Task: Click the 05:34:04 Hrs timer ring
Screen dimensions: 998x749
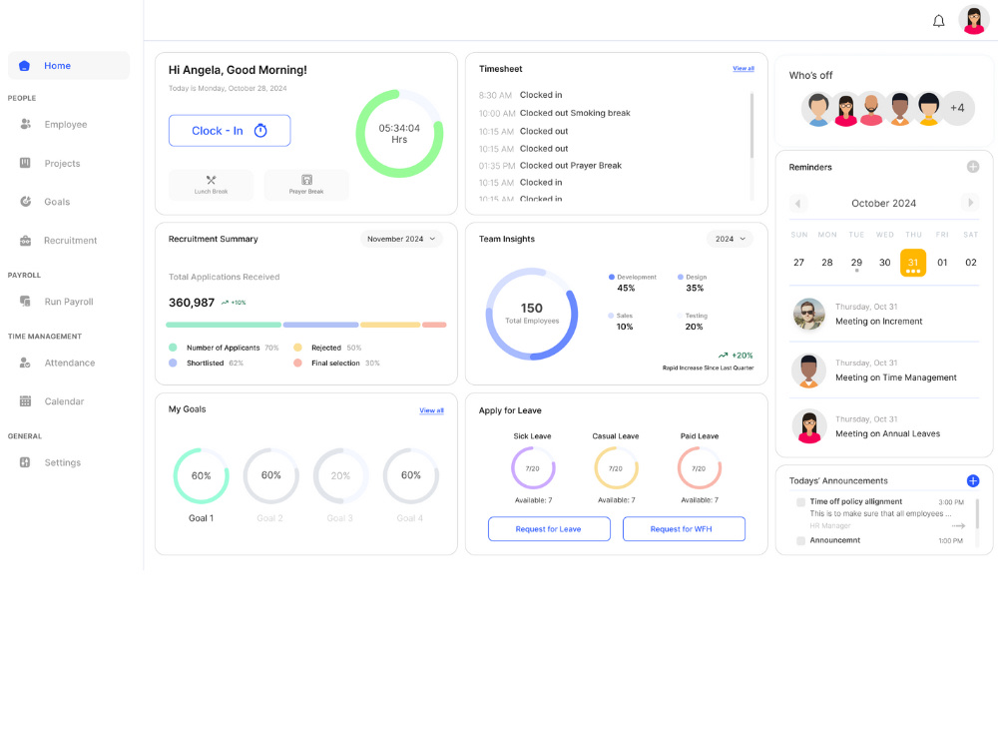Action: (x=399, y=133)
